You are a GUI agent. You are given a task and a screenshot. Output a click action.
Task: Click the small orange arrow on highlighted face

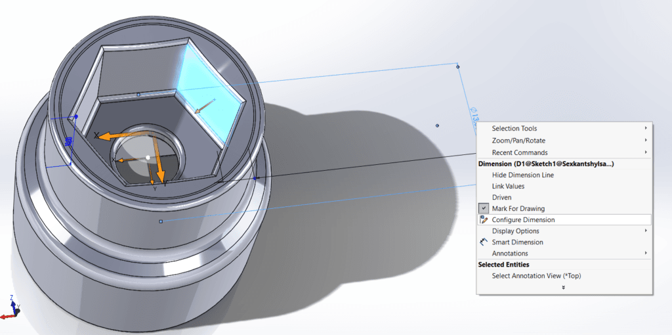tap(204, 106)
